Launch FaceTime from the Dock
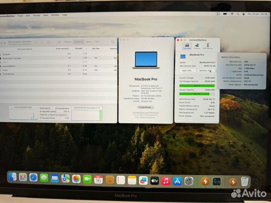This screenshot has width=271, height=203. [87, 179]
